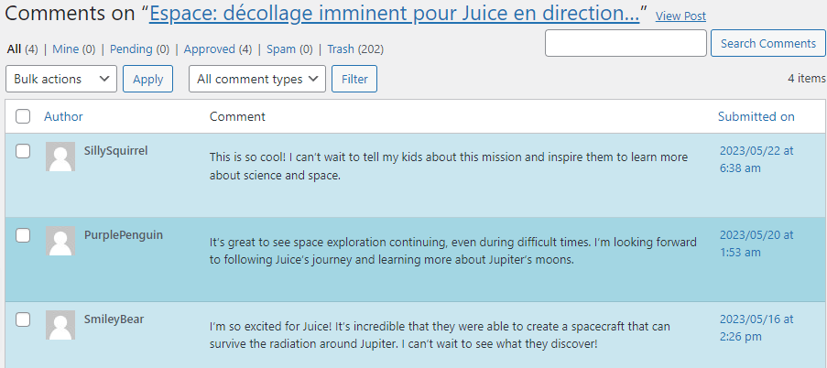
Task: Click the Apply button
Action: click(x=147, y=79)
